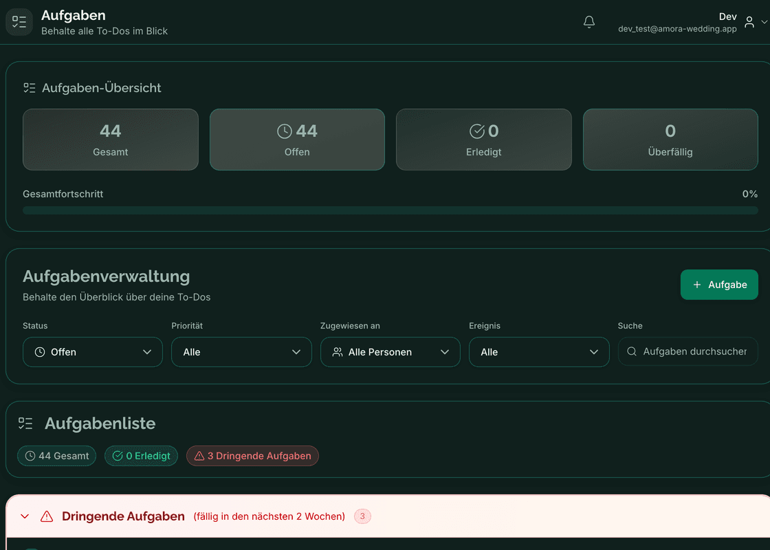770x550 pixels.
Task: Click the dev_test@amora-wedding.app email
Action: coord(677,29)
